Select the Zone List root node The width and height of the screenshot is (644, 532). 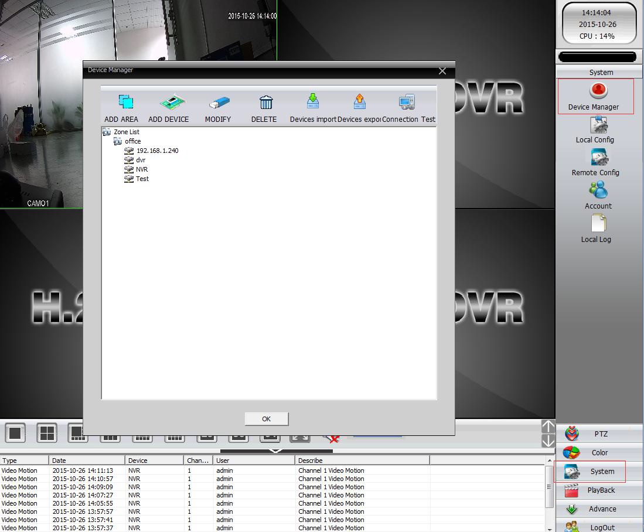(x=127, y=132)
